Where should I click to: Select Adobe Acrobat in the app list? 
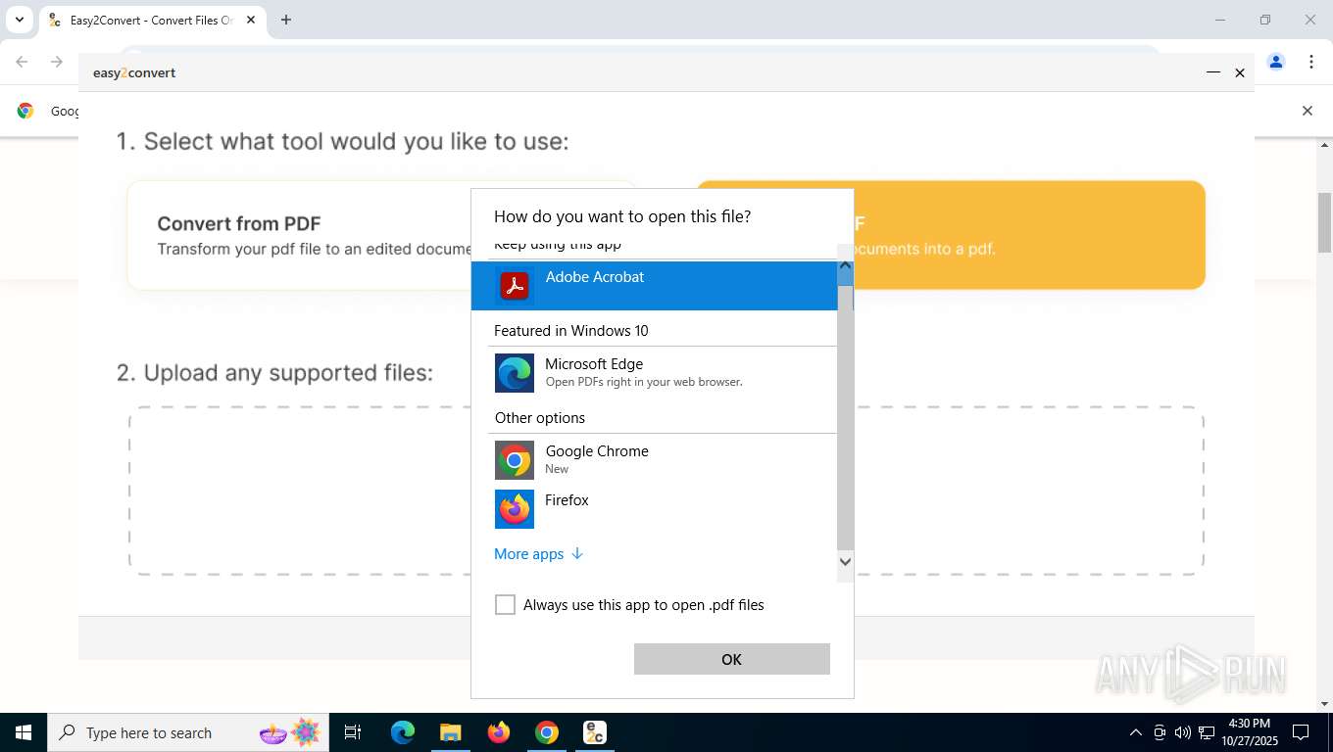654,285
